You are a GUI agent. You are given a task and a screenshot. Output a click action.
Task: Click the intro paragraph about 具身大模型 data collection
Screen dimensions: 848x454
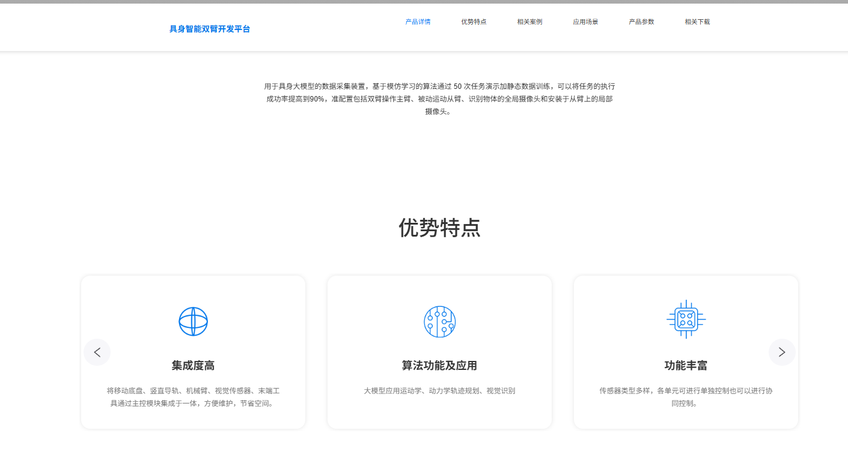pos(439,98)
